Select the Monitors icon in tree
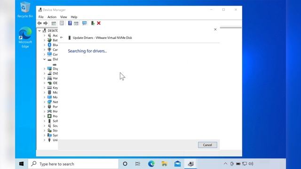Image resolution: width=301 pixels, height=169 pixels. coord(49,97)
